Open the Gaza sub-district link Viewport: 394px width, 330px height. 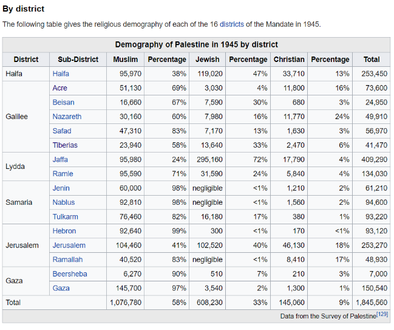pyautogui.click(x=61, y=288)
